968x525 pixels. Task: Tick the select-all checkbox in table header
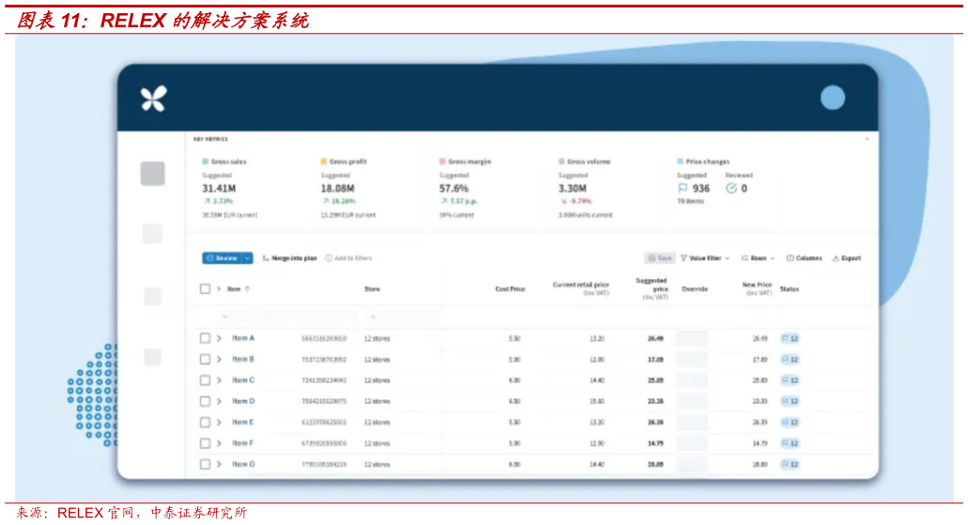pos(205,288)
